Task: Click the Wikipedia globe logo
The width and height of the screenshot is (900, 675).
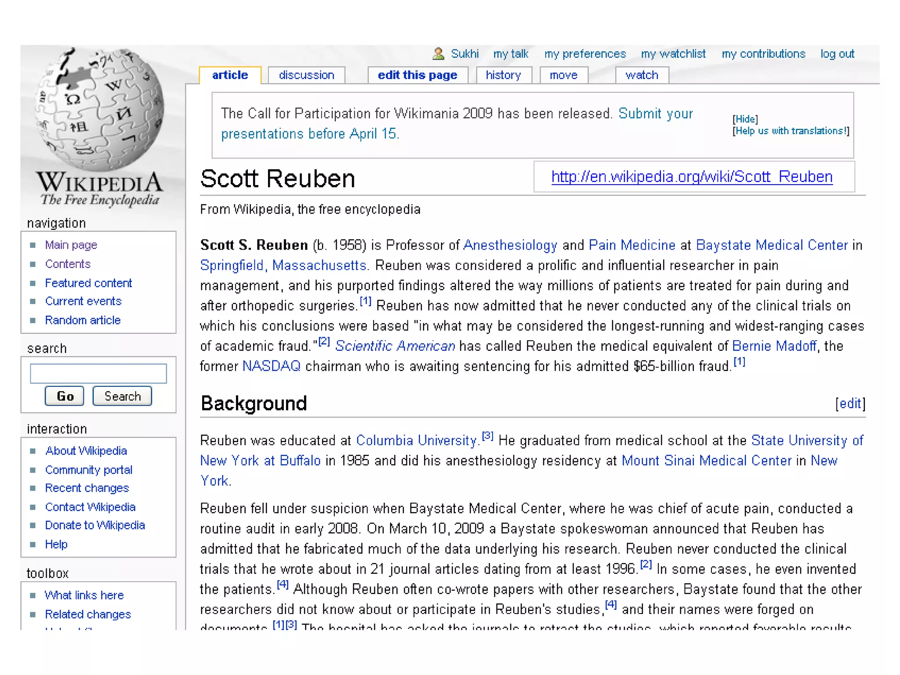Action: 99,110
